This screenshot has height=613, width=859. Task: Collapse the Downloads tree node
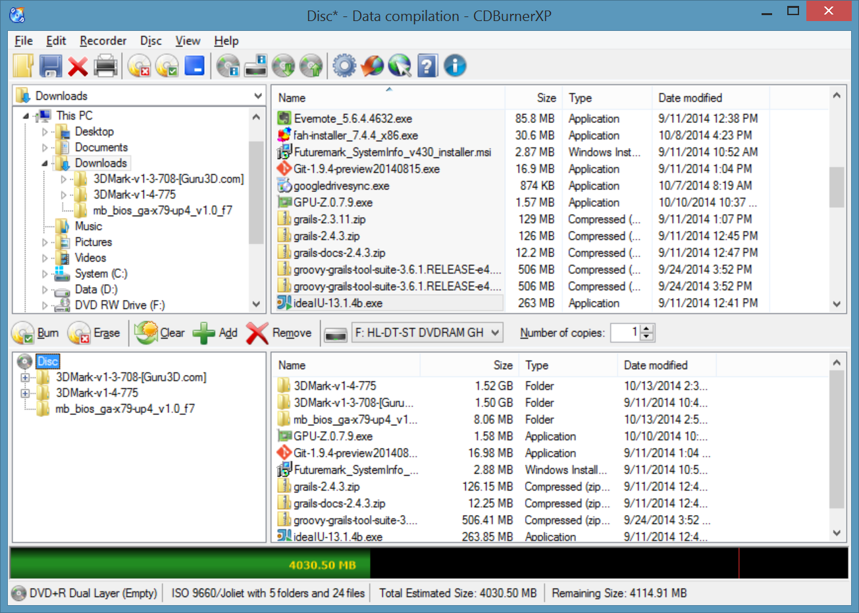click(45, 163)
